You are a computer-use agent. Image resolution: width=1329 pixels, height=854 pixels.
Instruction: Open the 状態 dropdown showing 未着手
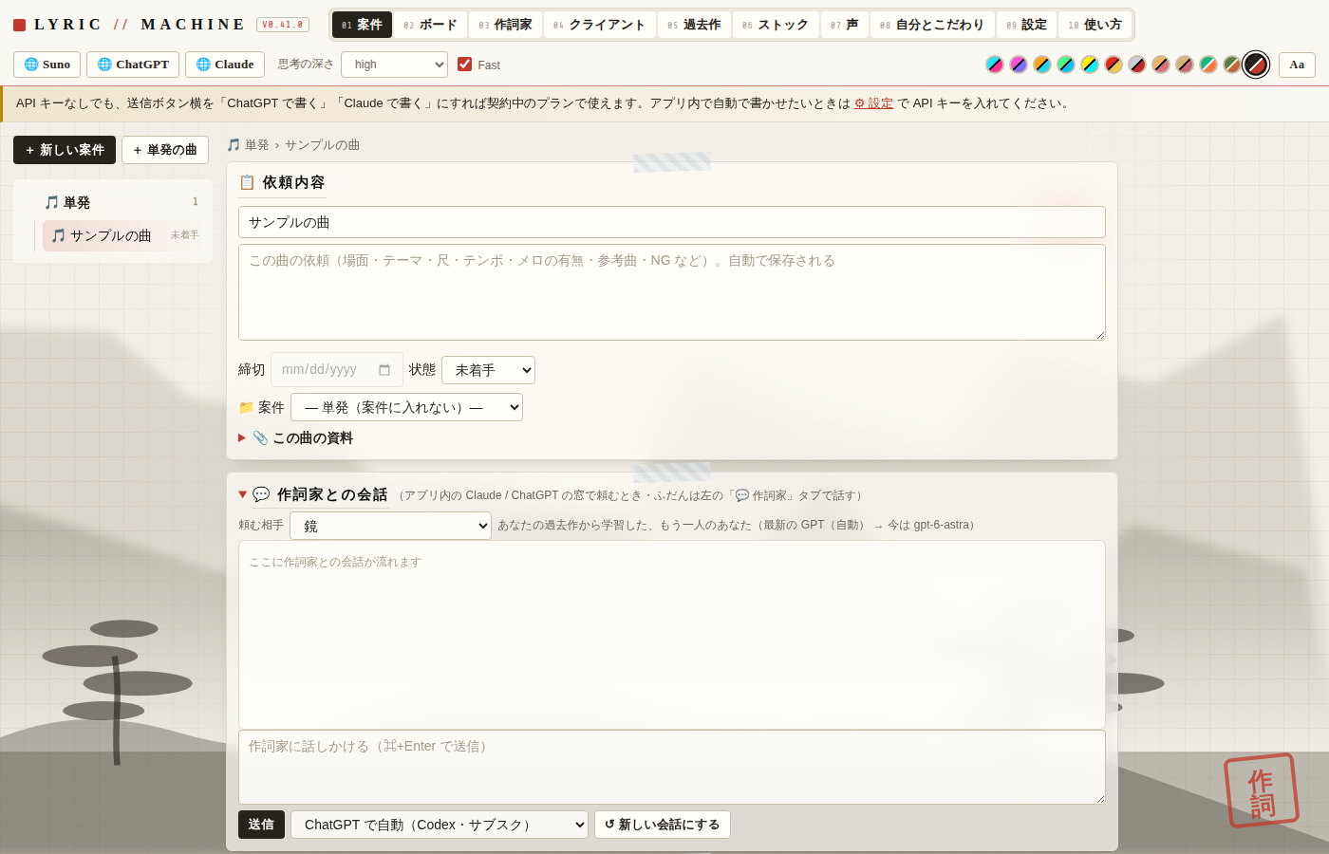488,370
